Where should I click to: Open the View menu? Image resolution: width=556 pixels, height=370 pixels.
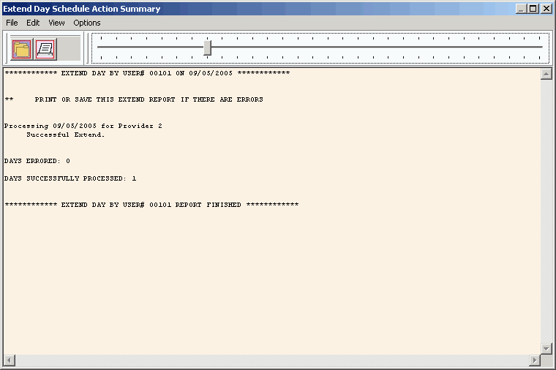pos(56,23)
